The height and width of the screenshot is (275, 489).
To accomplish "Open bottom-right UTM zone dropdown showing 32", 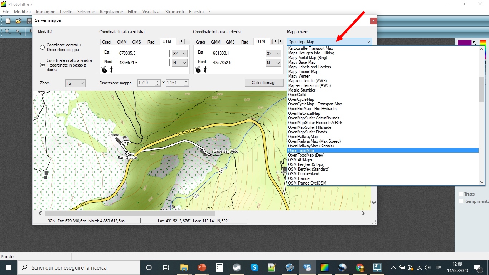I will coord(273,54).
